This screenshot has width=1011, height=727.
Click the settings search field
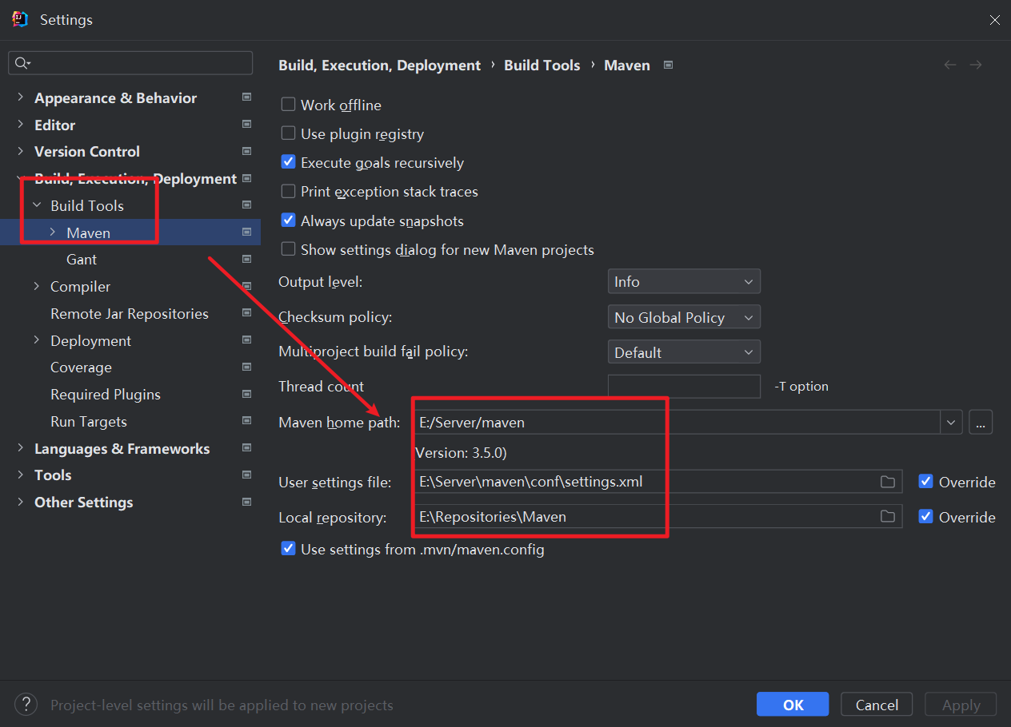[130, 63]
